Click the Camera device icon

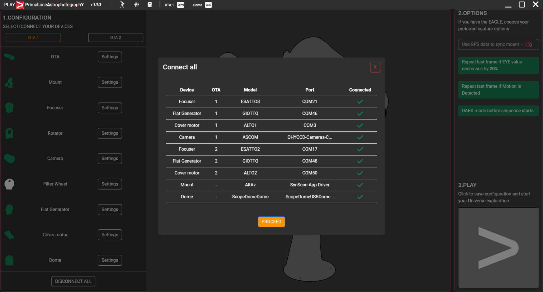[9, 159]
